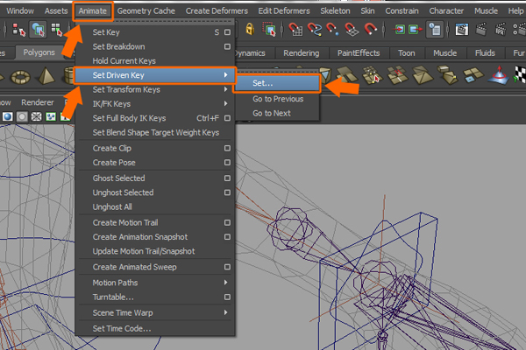Click shelf icon of box with lifted lid
The width and height of the screenshot is (526, 350).
click(447, 74)
